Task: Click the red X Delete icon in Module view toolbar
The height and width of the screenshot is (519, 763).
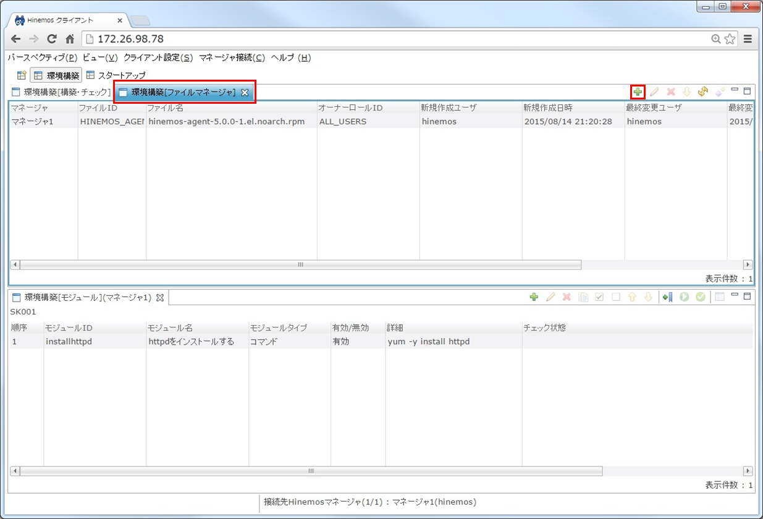Action: (567, 297)
